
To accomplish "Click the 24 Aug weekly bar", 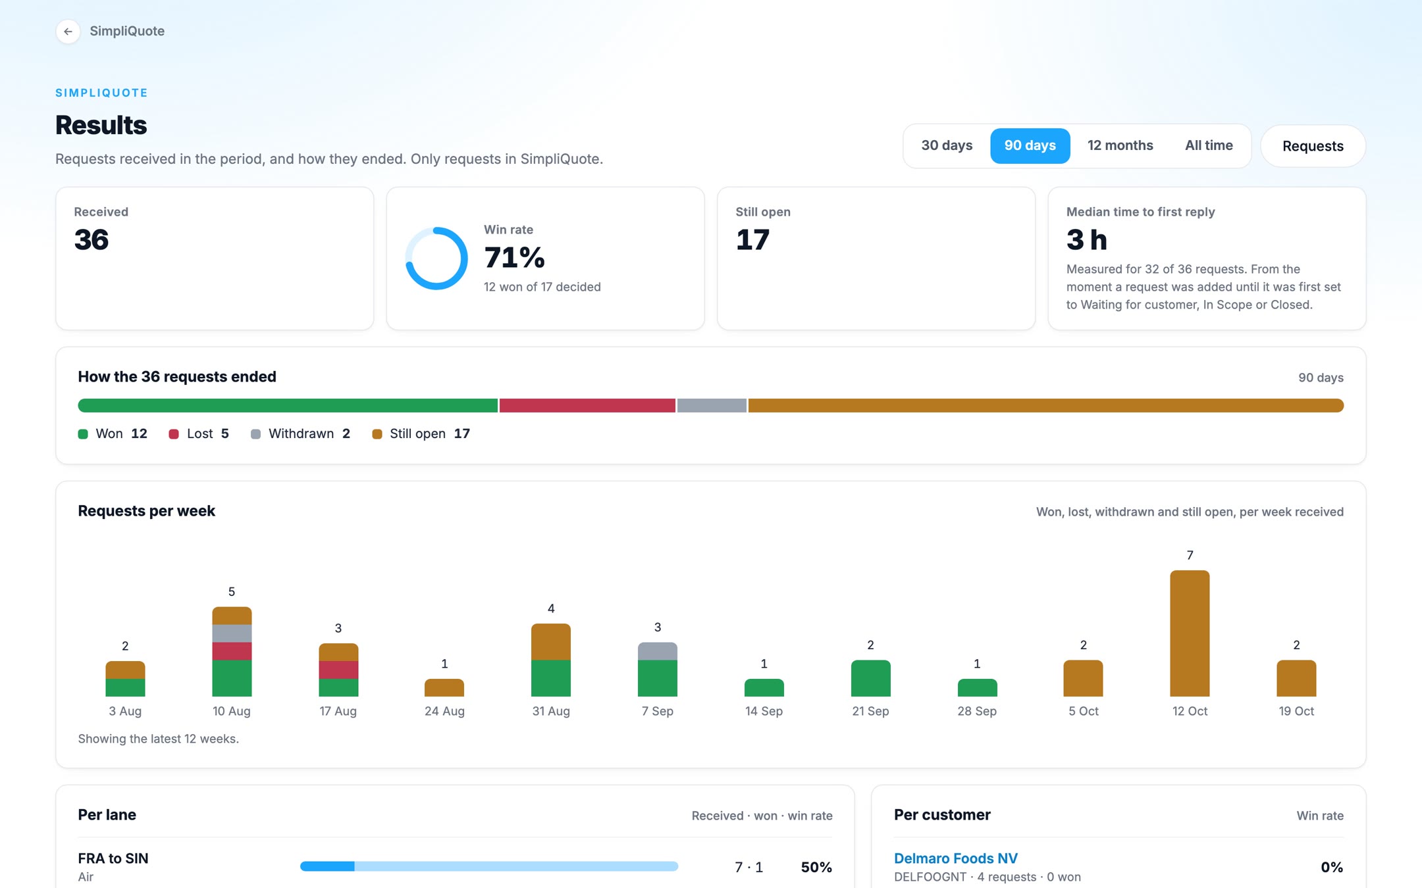I will click(x=444, y=688).
